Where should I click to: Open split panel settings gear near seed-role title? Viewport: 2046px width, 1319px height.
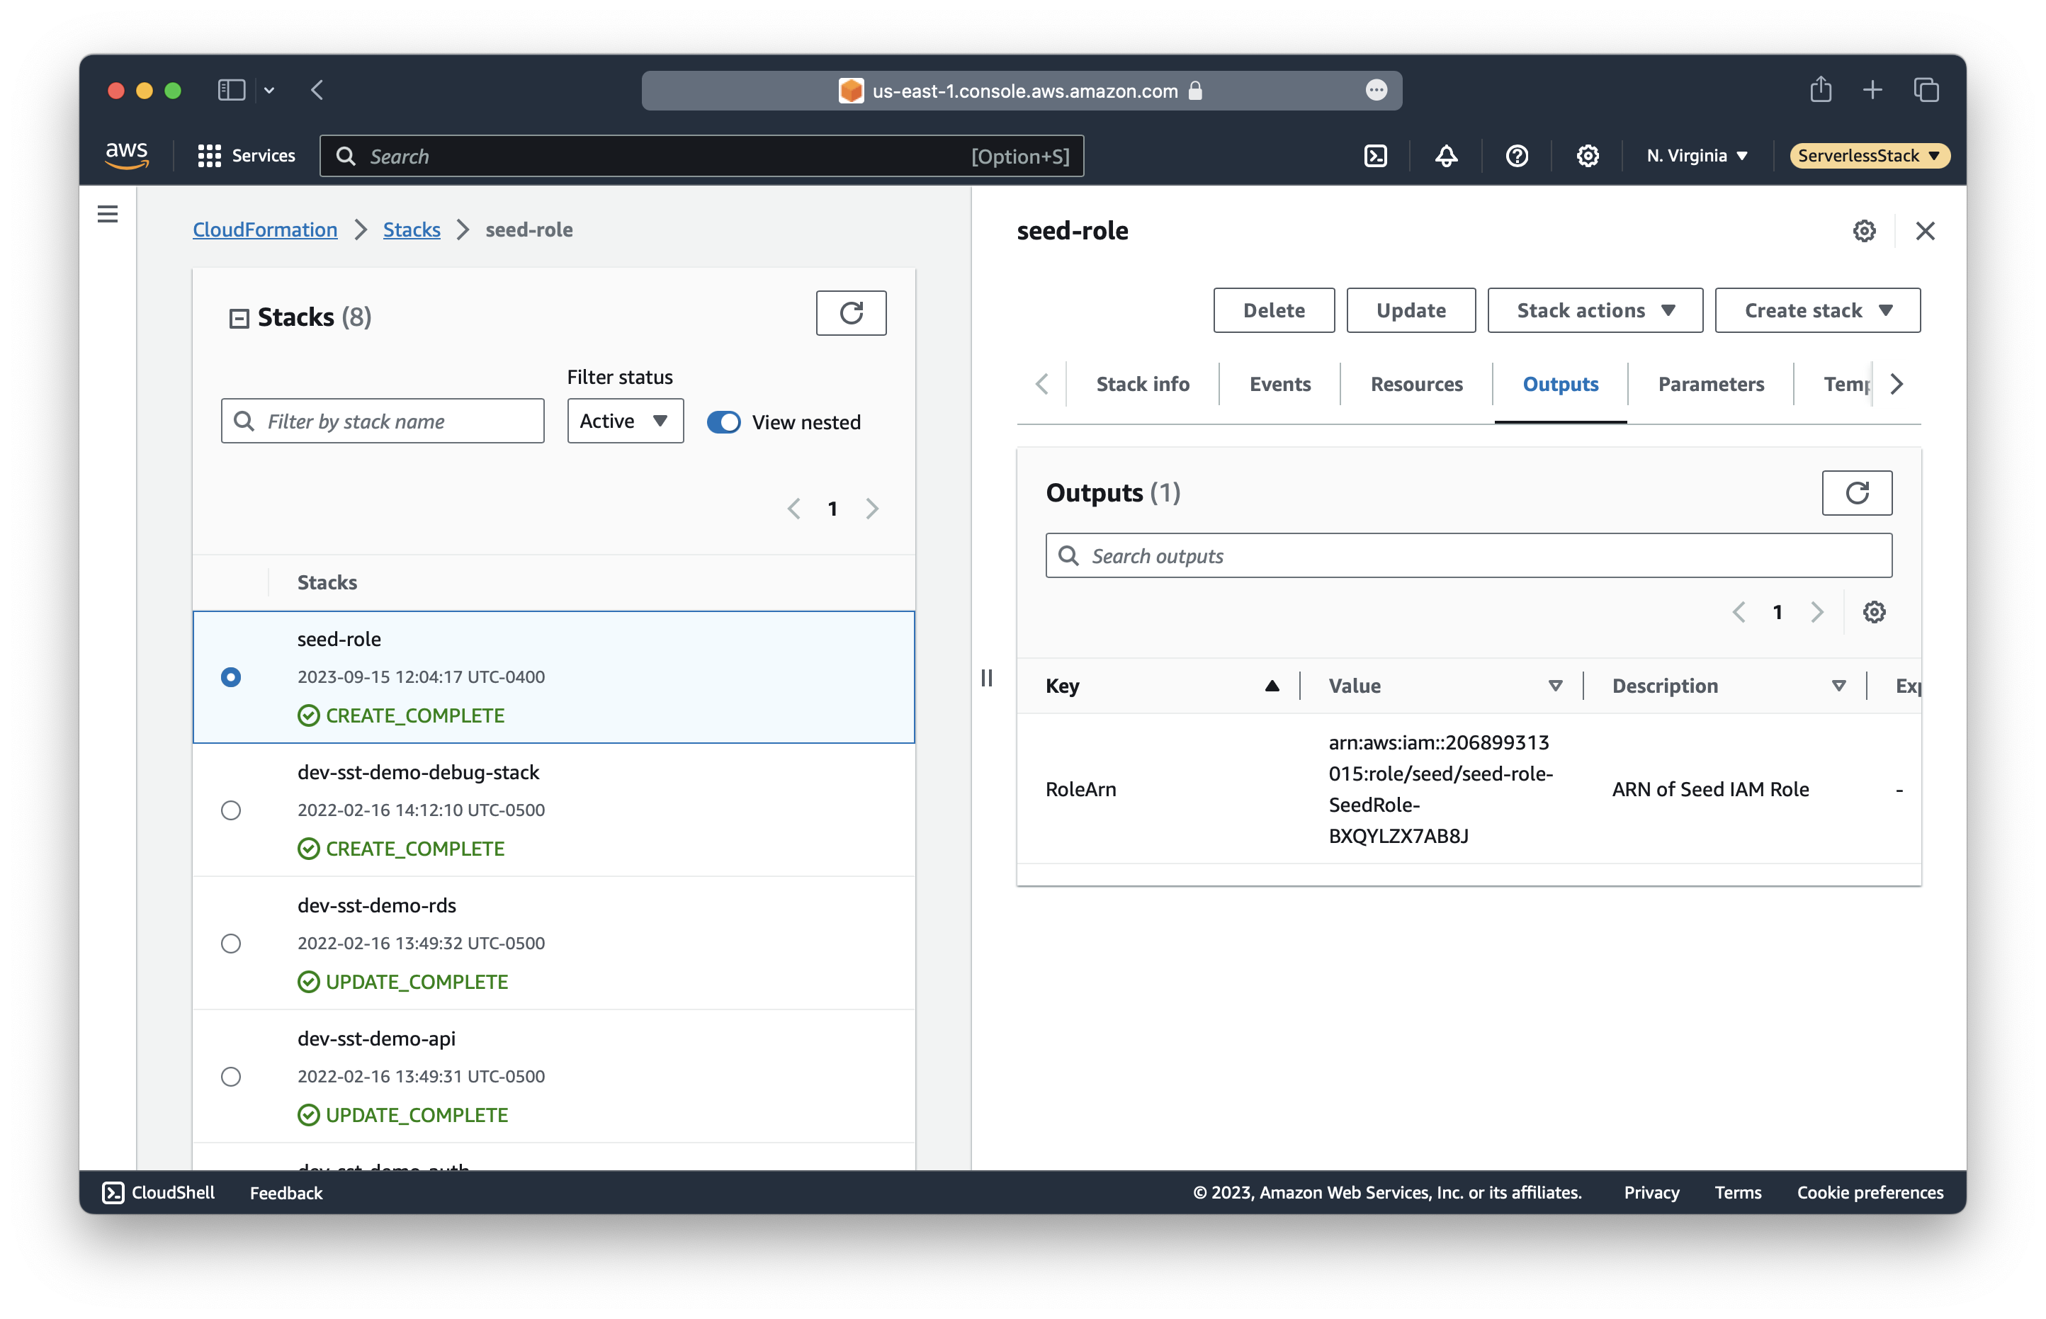(1864, 231)
